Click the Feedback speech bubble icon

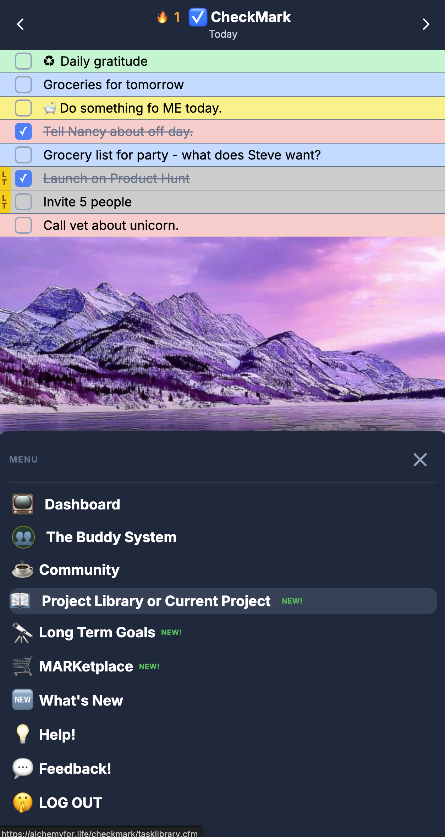click(x=22, y=768)
